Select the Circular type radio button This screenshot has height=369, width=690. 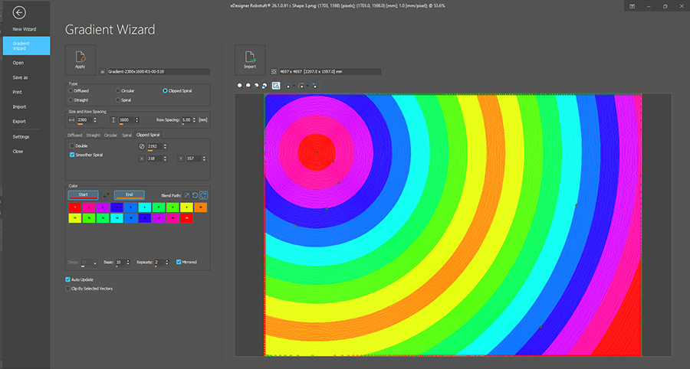pos(117,91)
